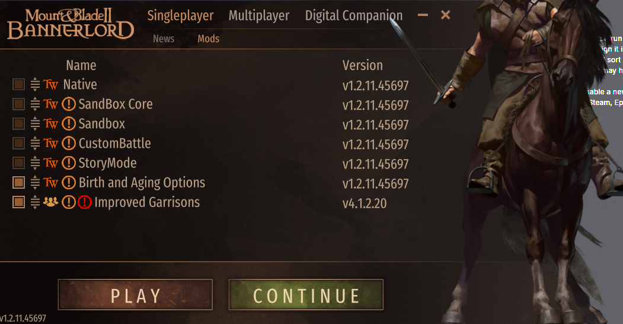Image resolution: width=623 pixels, height=324 pixels.
Task: Select the News sub-tab
Action: click(164, 39)
